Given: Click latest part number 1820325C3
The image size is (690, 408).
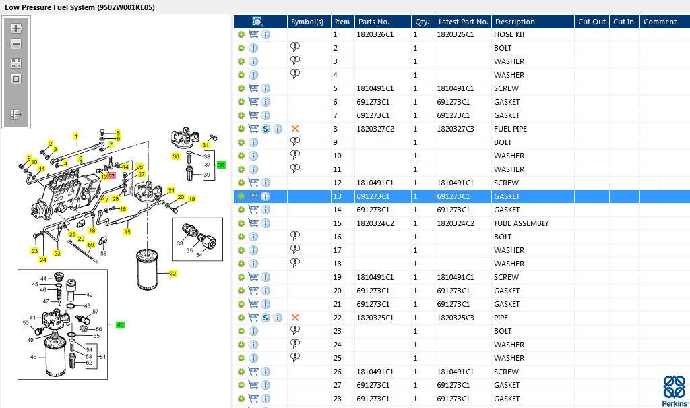Looking at the screenshot, I should [456, 318].
